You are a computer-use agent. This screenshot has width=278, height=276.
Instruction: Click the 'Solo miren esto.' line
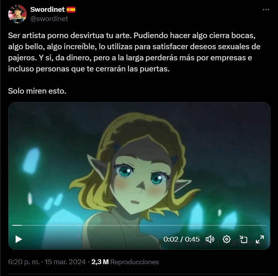(x=37, y=91)
